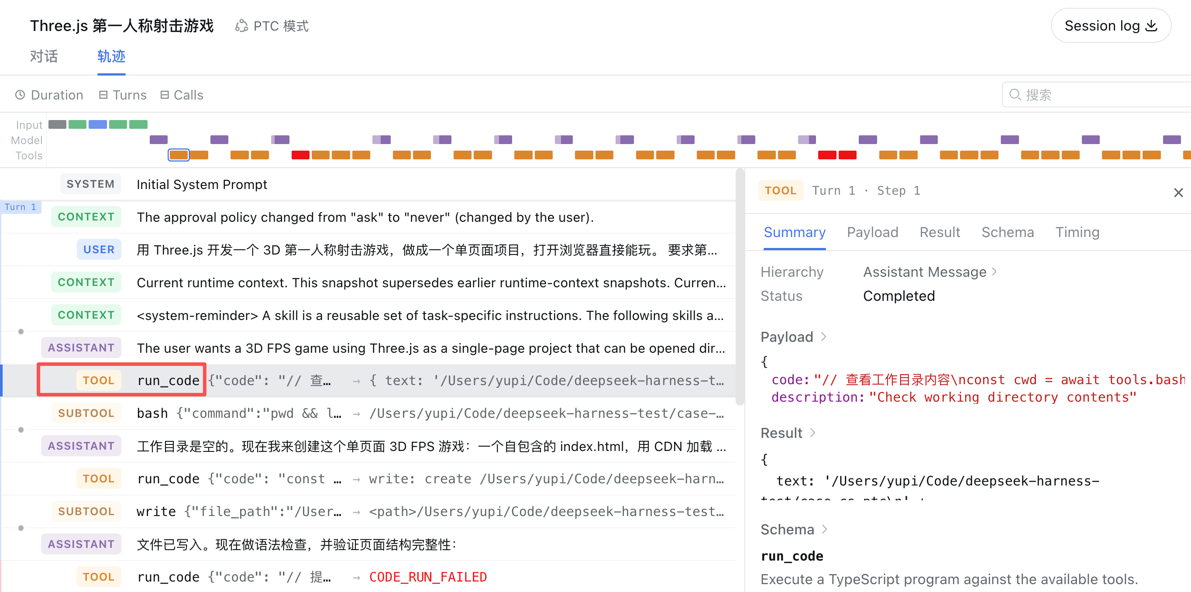Expand the Schema section chevron

pos(824,529)
